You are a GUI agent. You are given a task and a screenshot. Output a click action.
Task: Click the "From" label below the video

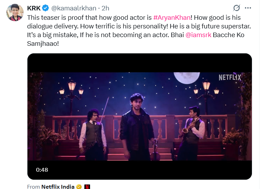pyautogui.click(x=33, y=187)
